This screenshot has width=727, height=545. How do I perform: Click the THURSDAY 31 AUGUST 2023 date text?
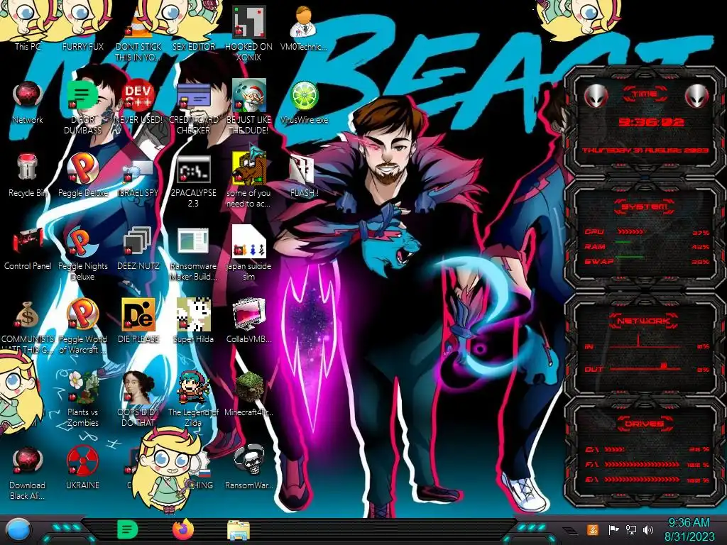[x=645, y=150]
